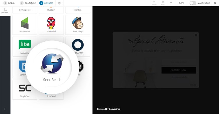The height and width of the screenshot is (114, 219).
Task: Click the Undo icon
Action: (x=154, y=3)
